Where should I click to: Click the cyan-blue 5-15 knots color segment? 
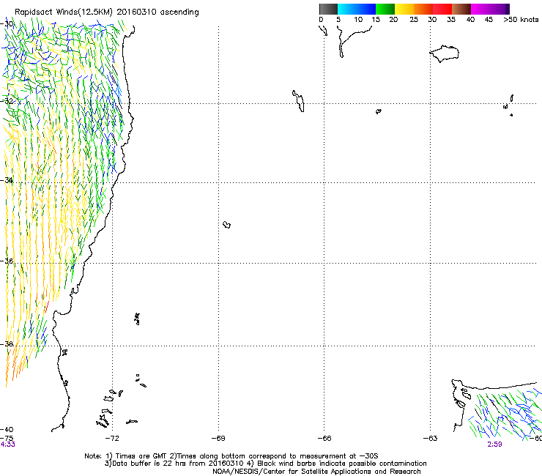(x=357, y=9)
